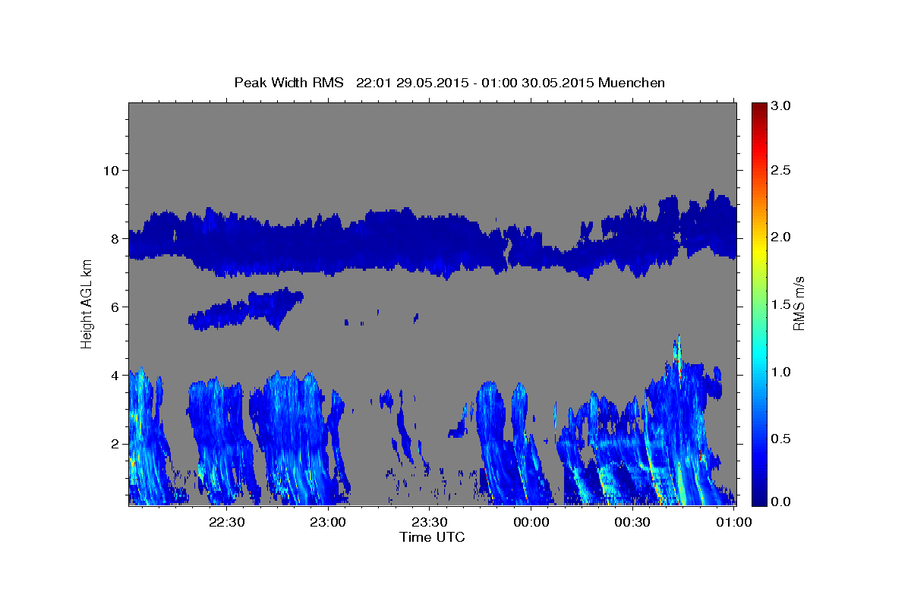
Task: Click the height tick label 8
Action: click(114, 238)
